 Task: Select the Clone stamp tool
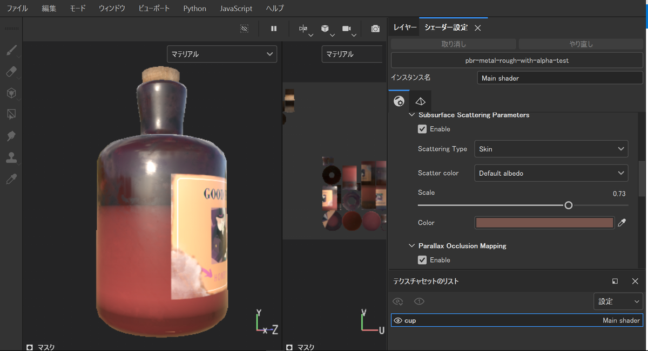pos(11,157)
